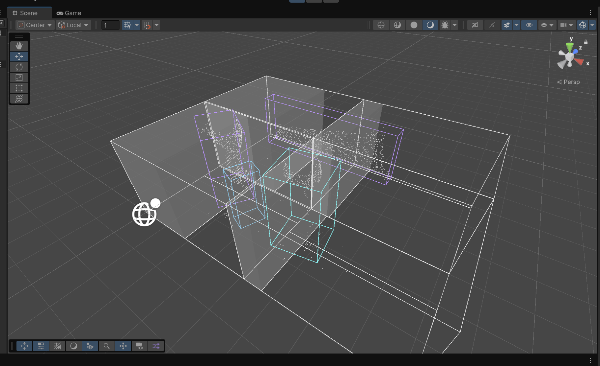This screenshot has height=366, width=600.
Task: Select the Hand view tool
Action: 19,46
